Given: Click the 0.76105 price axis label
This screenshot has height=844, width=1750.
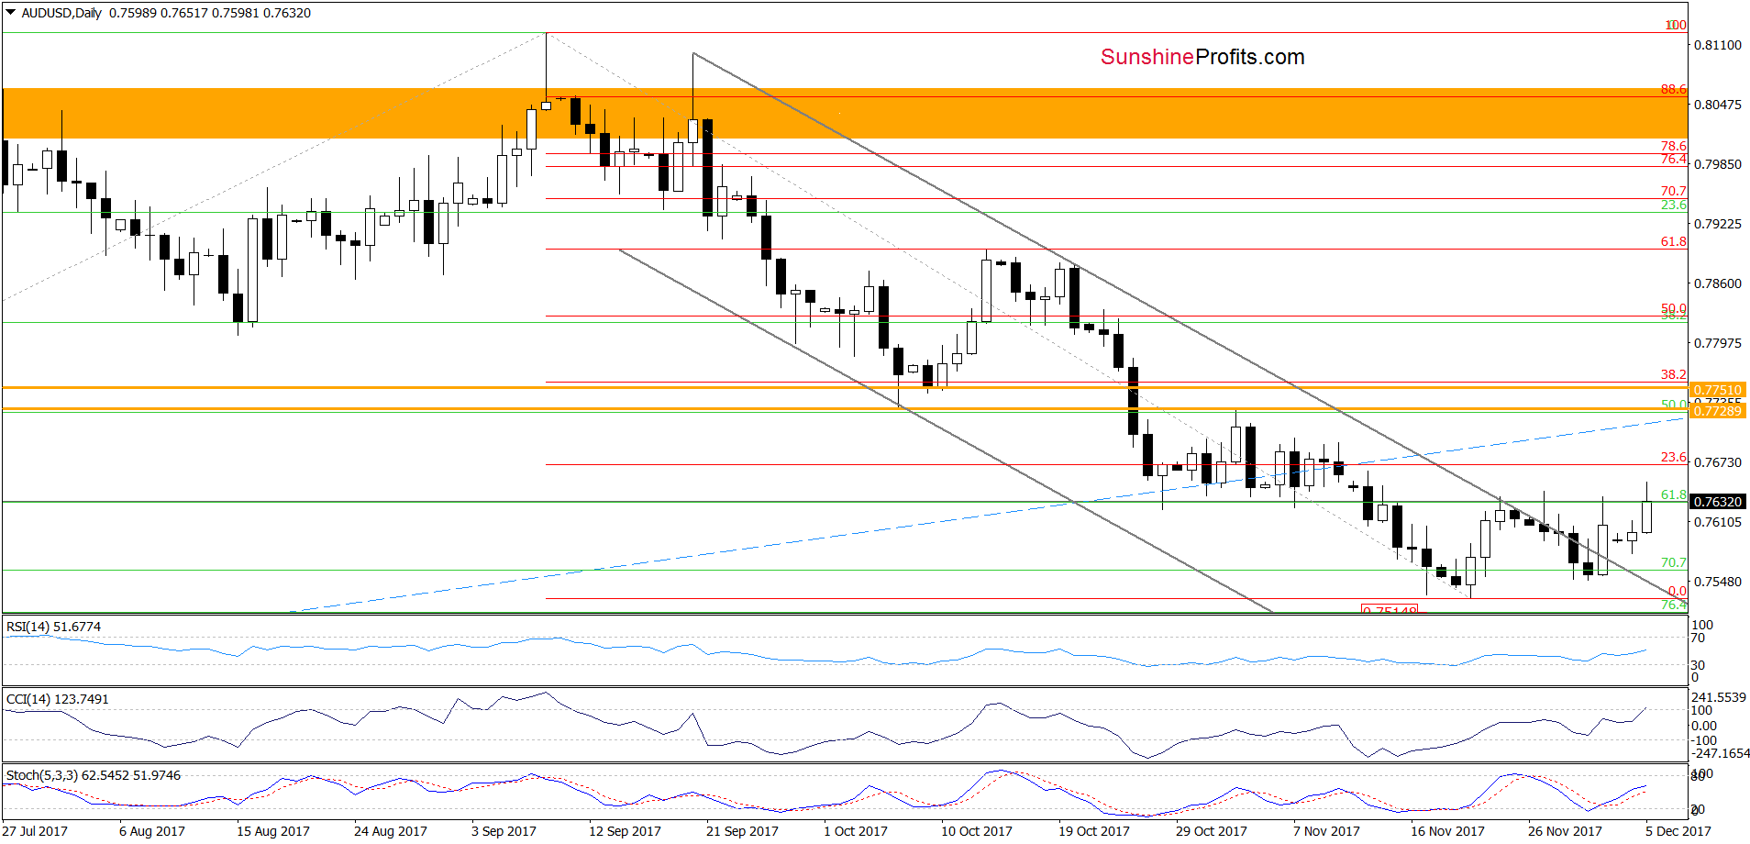Looking at the screenshot, I should (x=1718, y=522).
